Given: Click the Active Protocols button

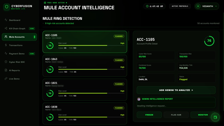Looking at the screenshot, I should [180, 6].
